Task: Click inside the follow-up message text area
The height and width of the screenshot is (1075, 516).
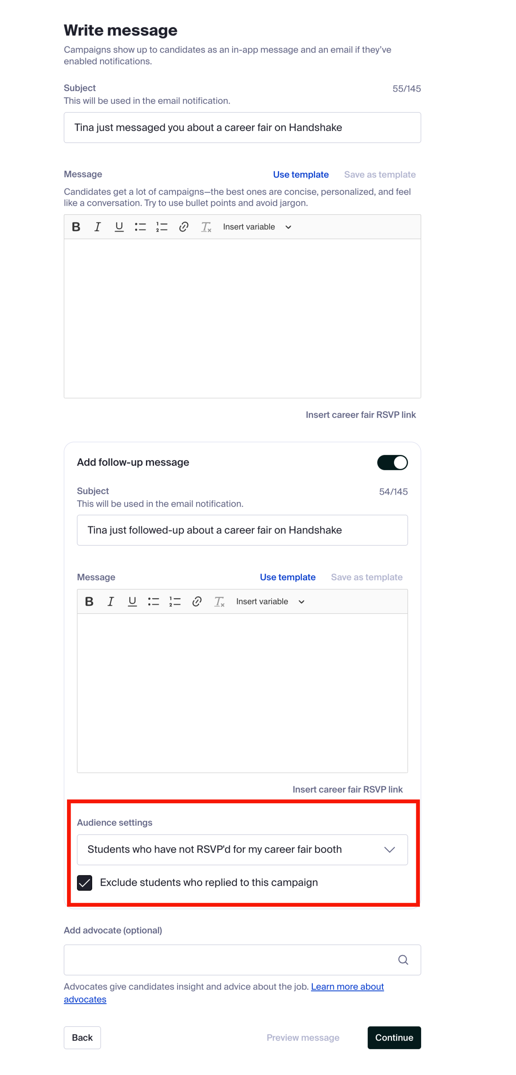Action: click(x=242, y=693)
